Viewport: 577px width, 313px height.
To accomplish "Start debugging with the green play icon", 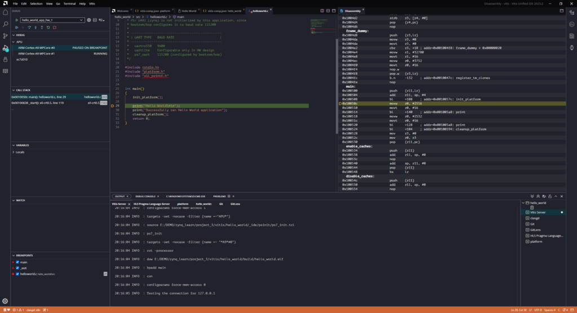I will click(x=16, y=20).
